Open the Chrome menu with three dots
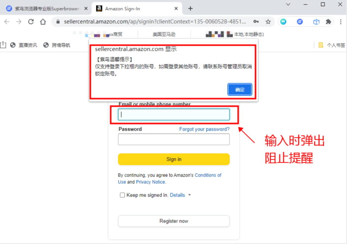Viewport: 347px width, 244px height. pos(340,21)
